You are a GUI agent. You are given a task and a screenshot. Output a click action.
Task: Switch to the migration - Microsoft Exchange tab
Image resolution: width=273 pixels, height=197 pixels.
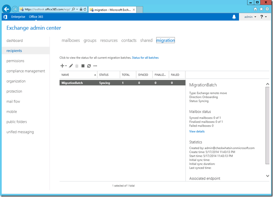pyautogui.click(x=112, y=10)
